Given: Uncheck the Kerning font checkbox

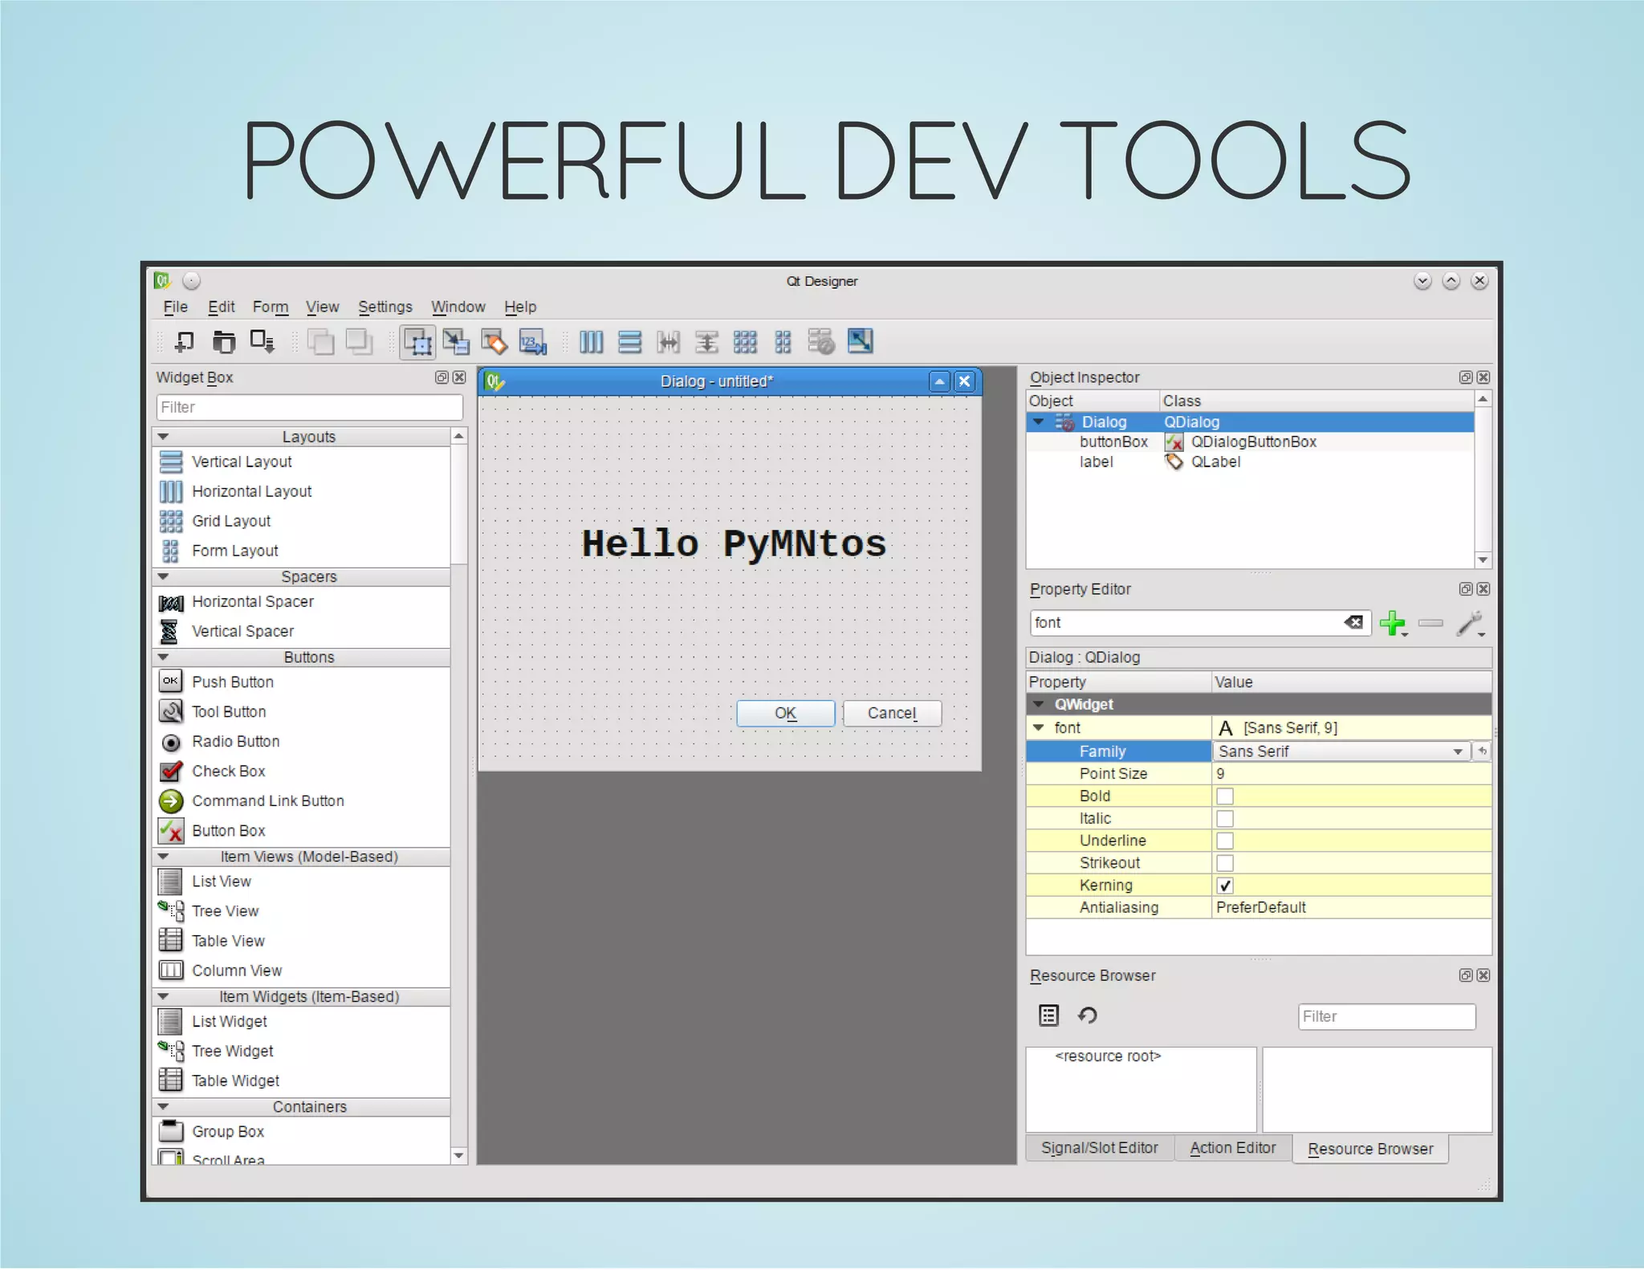Looking at the screenshot, I should coord(1224,885).
